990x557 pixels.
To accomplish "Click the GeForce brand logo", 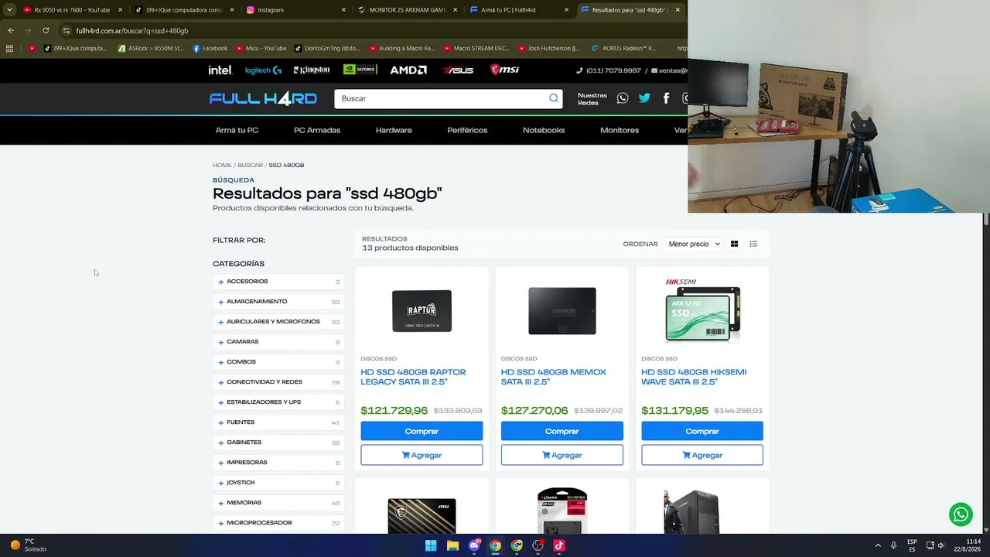I will click(x=360, y=70).
